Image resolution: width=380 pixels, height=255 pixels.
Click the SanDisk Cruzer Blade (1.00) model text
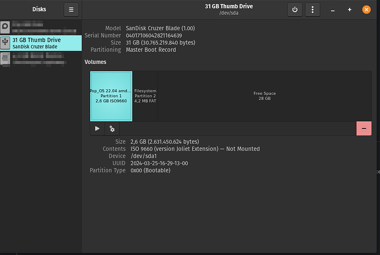[x=160, y=28]
